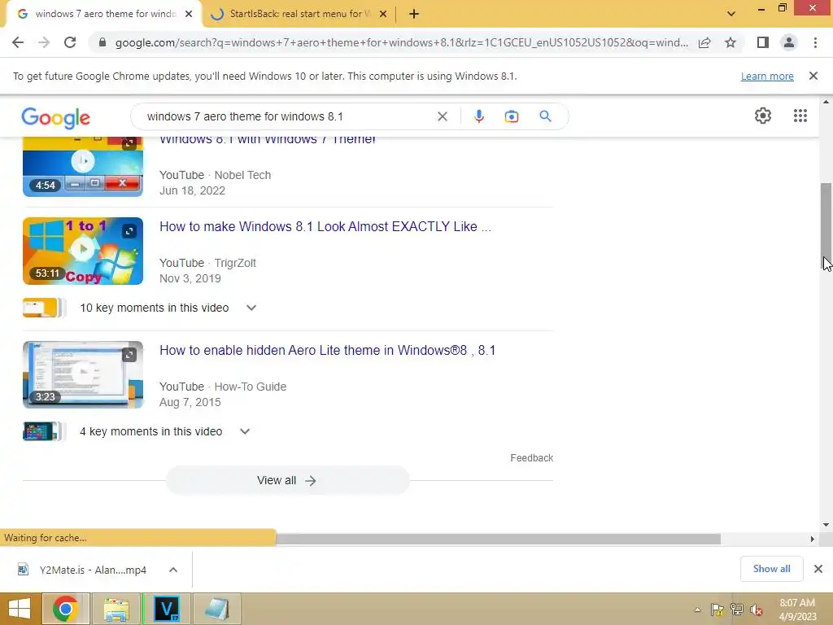
Task: Click the vertical scrollbar down arrow
Action: [826, 525]
